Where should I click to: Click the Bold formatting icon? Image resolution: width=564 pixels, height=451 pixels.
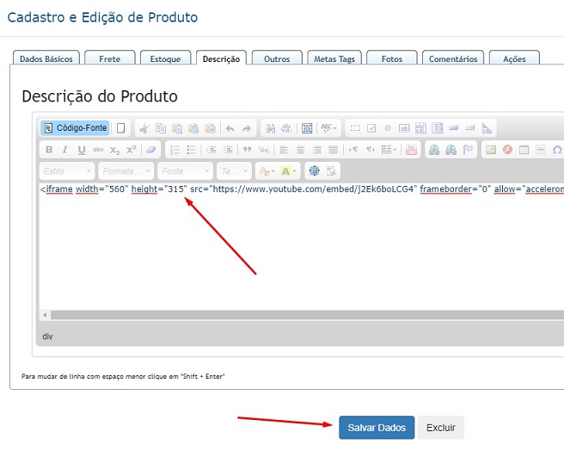tap(48, 150)
